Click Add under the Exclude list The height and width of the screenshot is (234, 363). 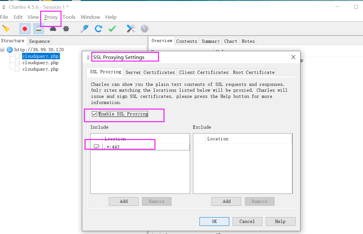pos(227,201)
